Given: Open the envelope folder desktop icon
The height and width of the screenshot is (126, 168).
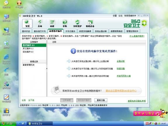Looking at the screenshot, I should (x=6, y=4).
